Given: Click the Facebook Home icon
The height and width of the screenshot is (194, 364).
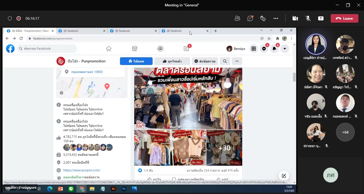Looking at the screenshot, I should pos(109,48).
